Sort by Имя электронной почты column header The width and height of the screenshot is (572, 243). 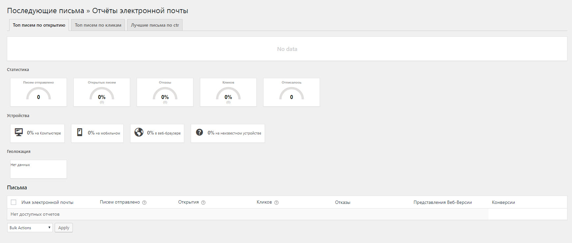[47, 202]
